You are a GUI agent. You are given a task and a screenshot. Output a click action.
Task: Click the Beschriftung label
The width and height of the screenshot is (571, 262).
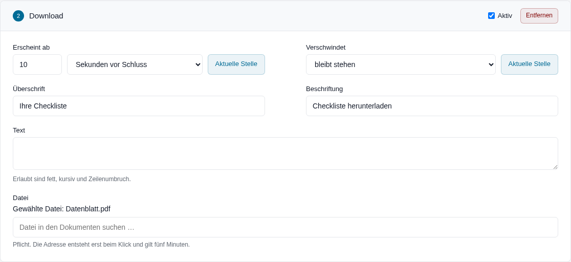point(324,89)
